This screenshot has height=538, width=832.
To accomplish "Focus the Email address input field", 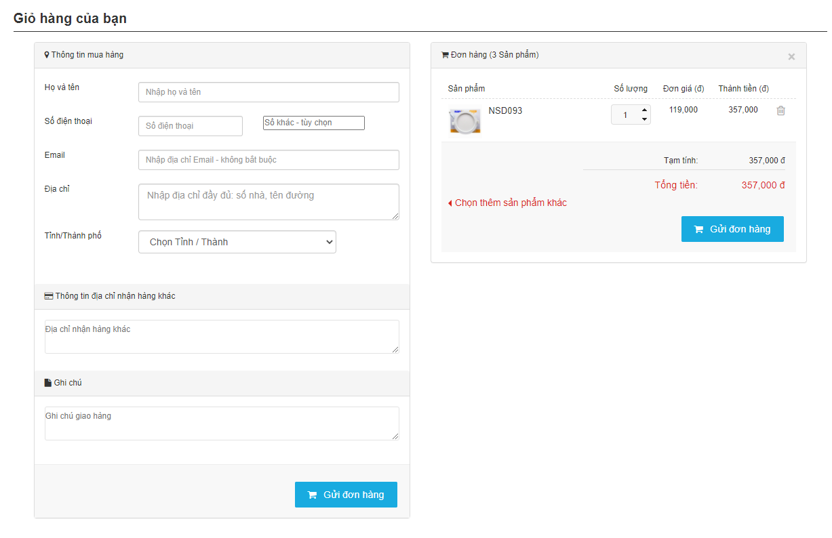I will click(269, 160).
